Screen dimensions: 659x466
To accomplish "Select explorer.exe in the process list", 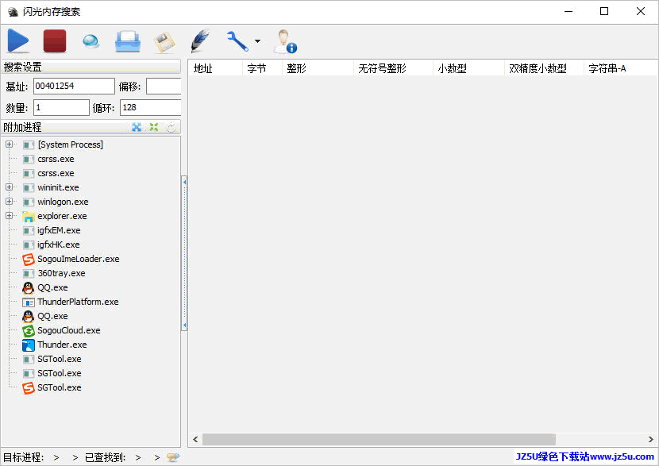I will point(62,216).
